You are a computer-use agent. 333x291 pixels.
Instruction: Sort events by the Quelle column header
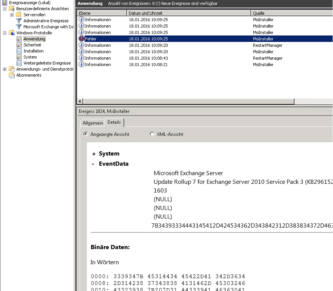click(292, 13)
